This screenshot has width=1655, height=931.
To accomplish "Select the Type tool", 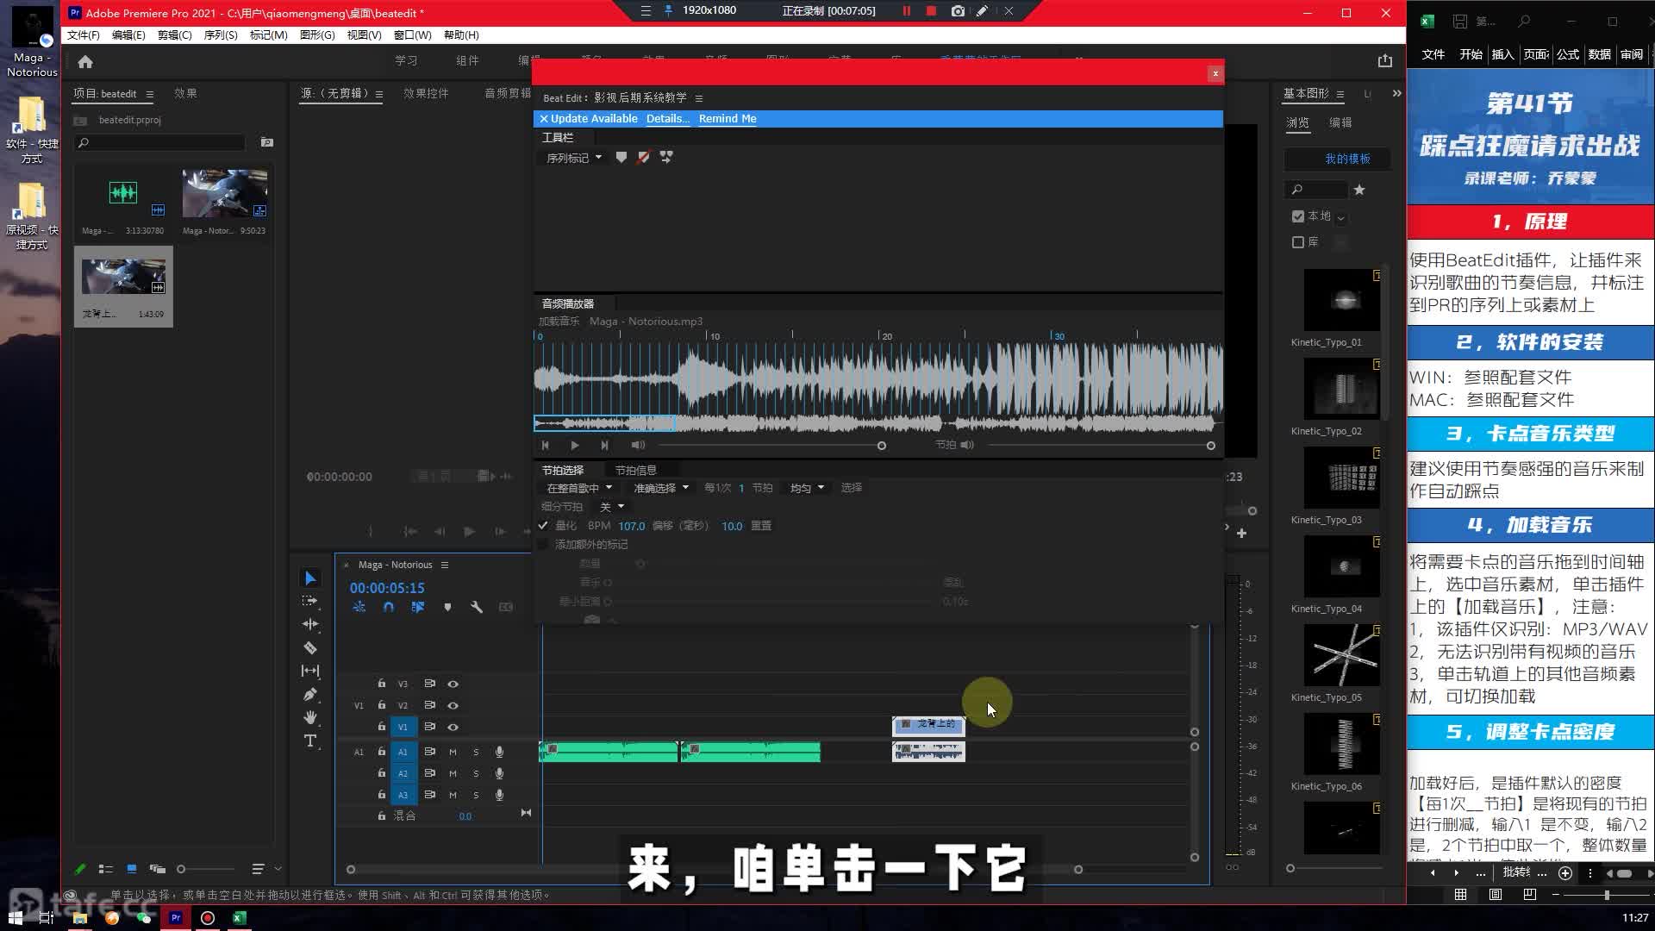I will pos(310,740).
